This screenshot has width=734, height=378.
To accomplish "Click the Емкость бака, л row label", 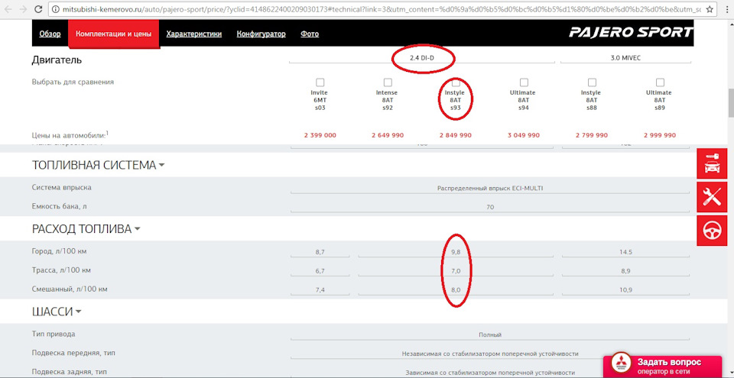I will 60,206.
